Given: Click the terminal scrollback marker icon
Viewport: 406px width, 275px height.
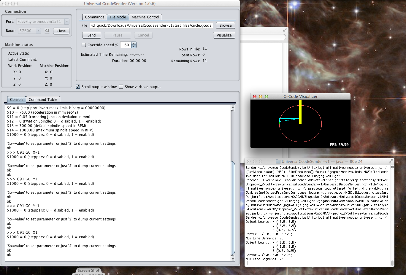Looking at the screenshot, I should point(392,167).
